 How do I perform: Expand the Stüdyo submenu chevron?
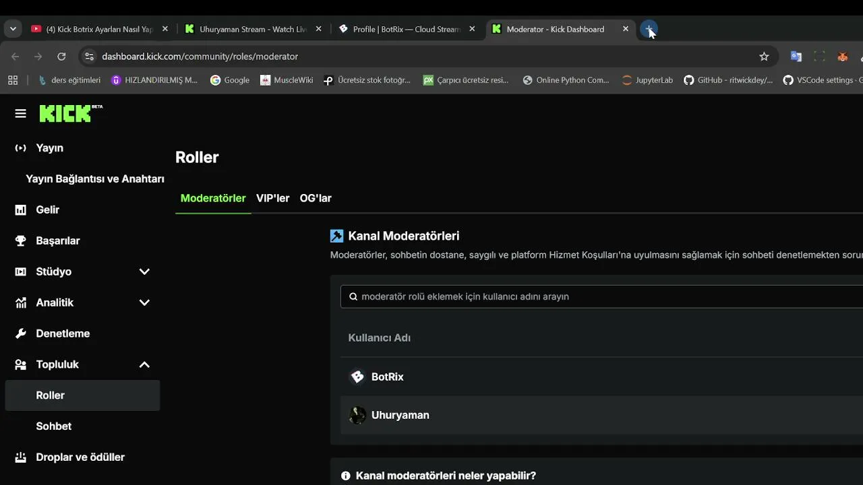pos(144,272)
